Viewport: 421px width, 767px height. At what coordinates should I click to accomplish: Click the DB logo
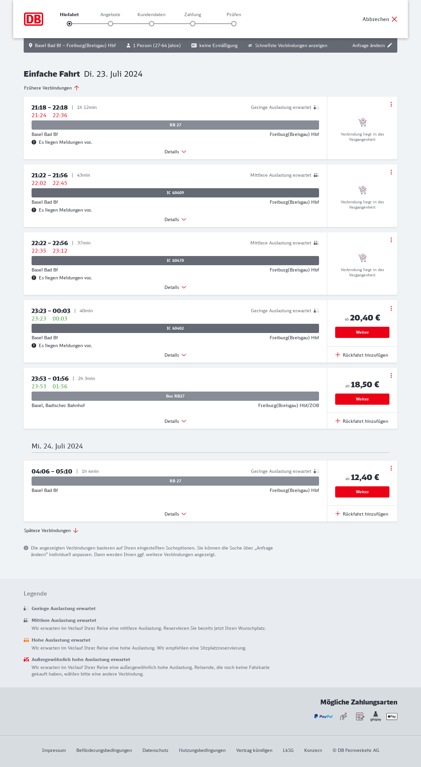[34, 19]
